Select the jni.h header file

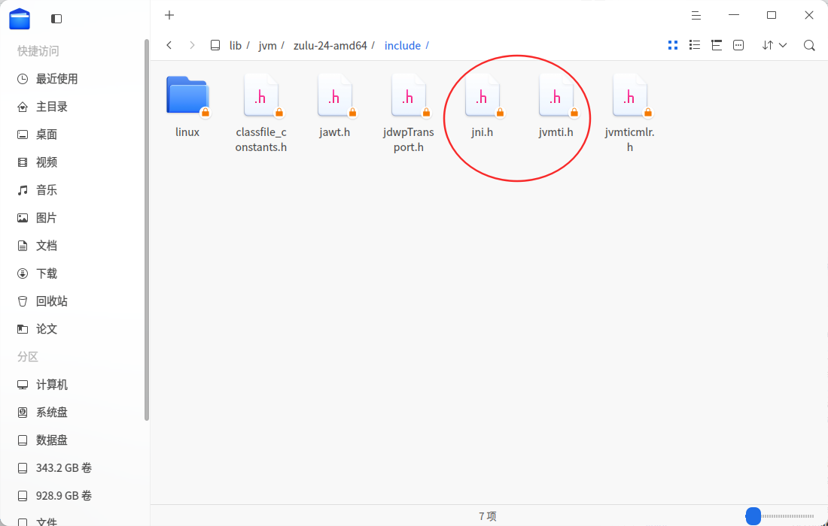482,107
